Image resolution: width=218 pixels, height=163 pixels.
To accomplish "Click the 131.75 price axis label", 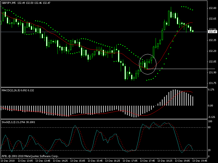I will (x=212, y=83).
